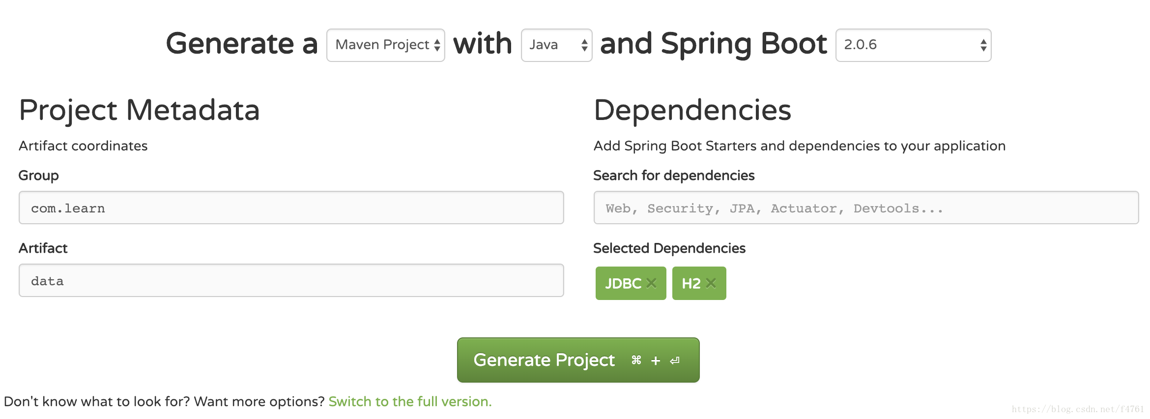
Task: Open the Maven Project type dropdown
Action: [386, 45]
